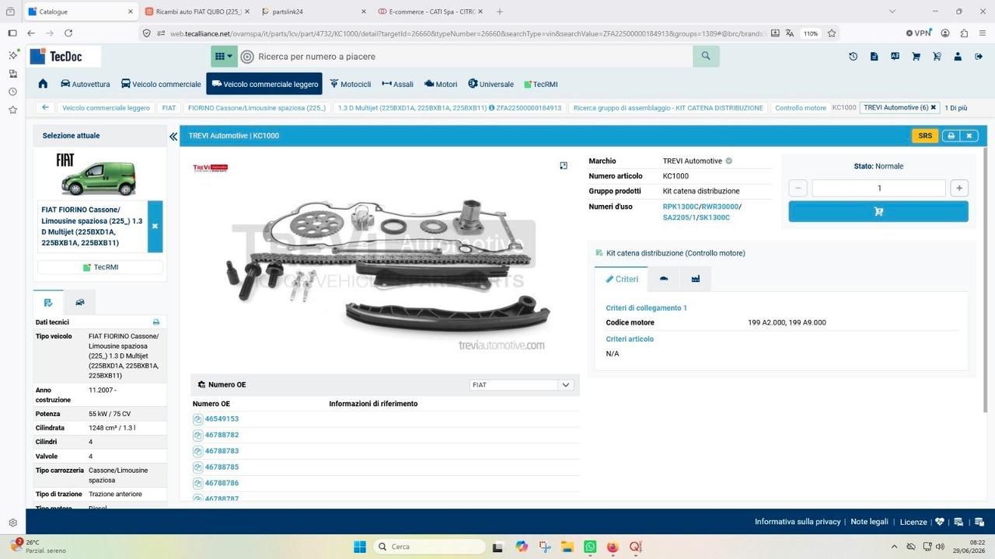Select the vehicle tab icon in sidebar

pyautogui.click(x=79, y=302)
